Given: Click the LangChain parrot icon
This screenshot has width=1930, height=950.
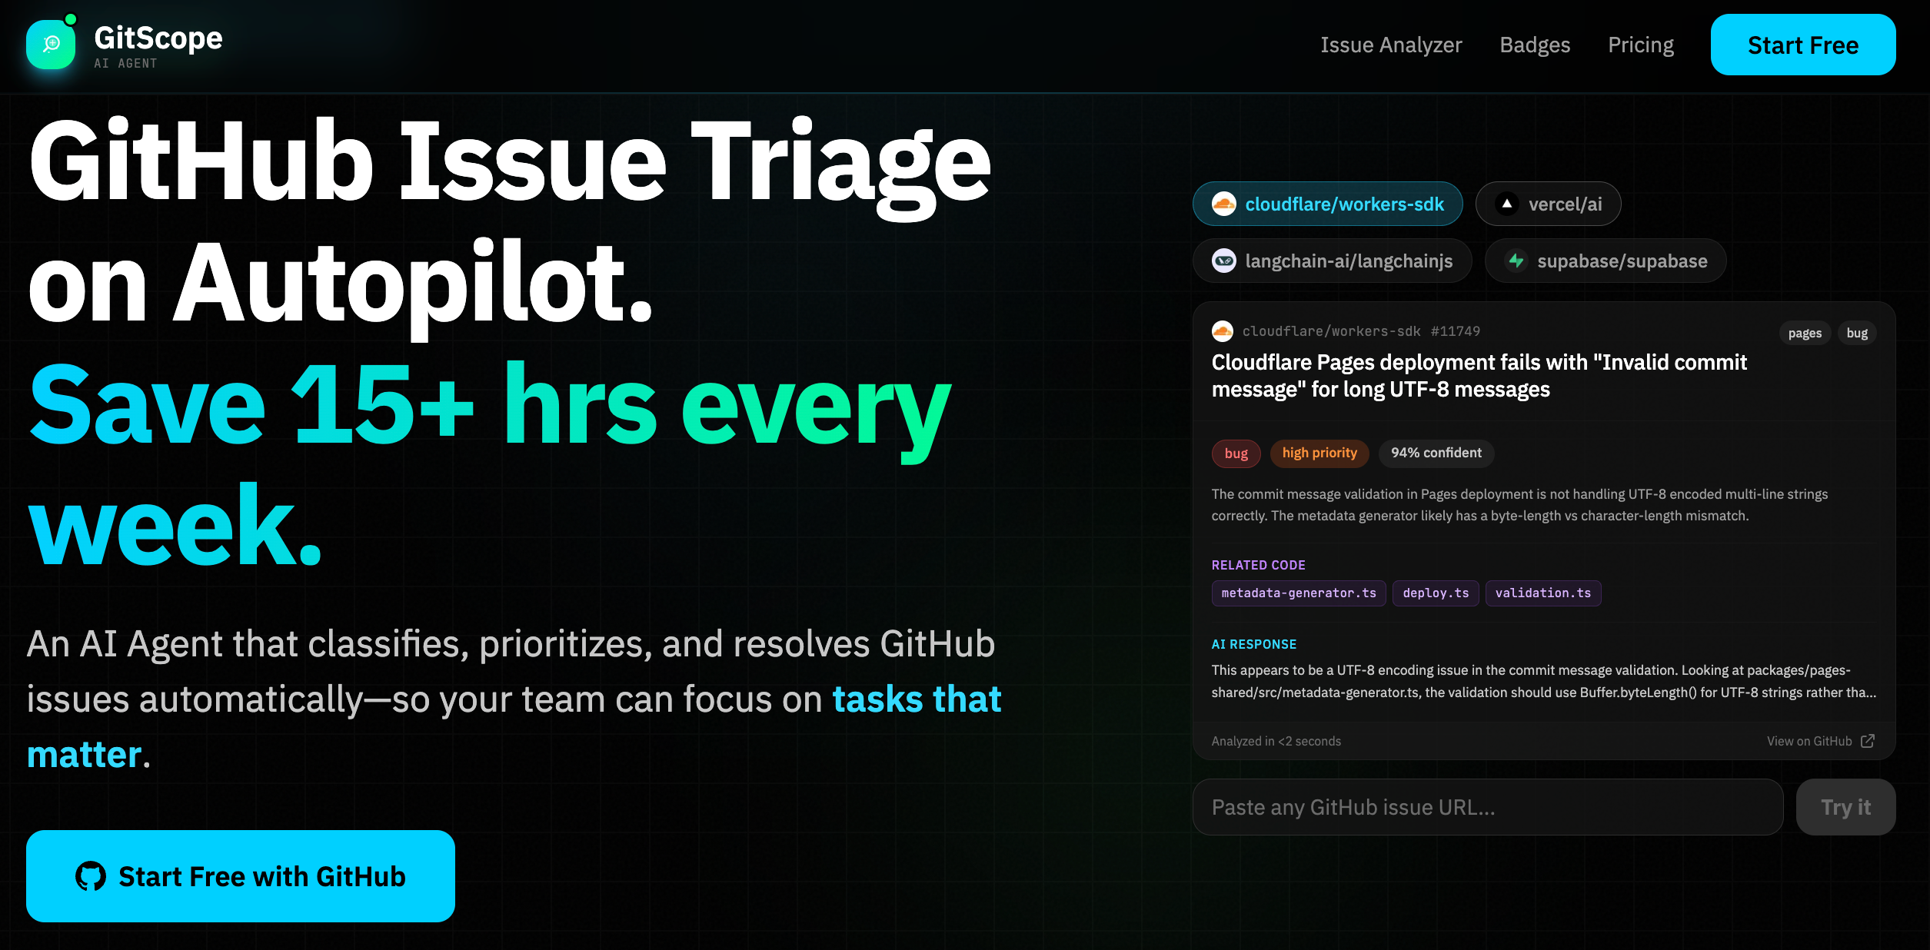Looking at the screenshot, I should click(x=1223, y=261).
